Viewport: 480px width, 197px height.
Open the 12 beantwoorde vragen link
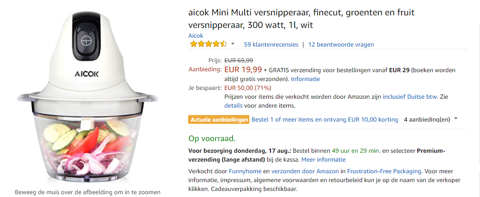click(341, 45)
